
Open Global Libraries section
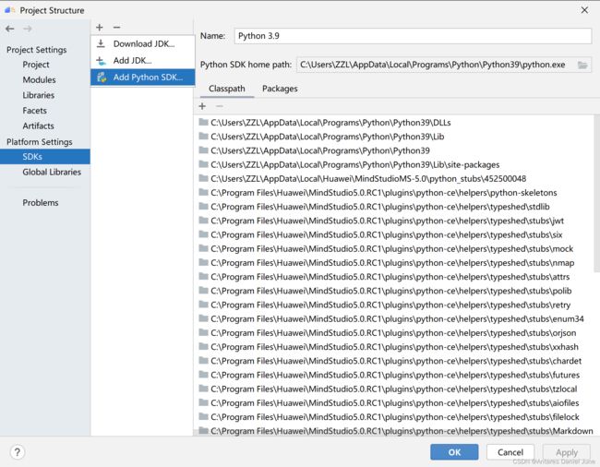[52, 172]
